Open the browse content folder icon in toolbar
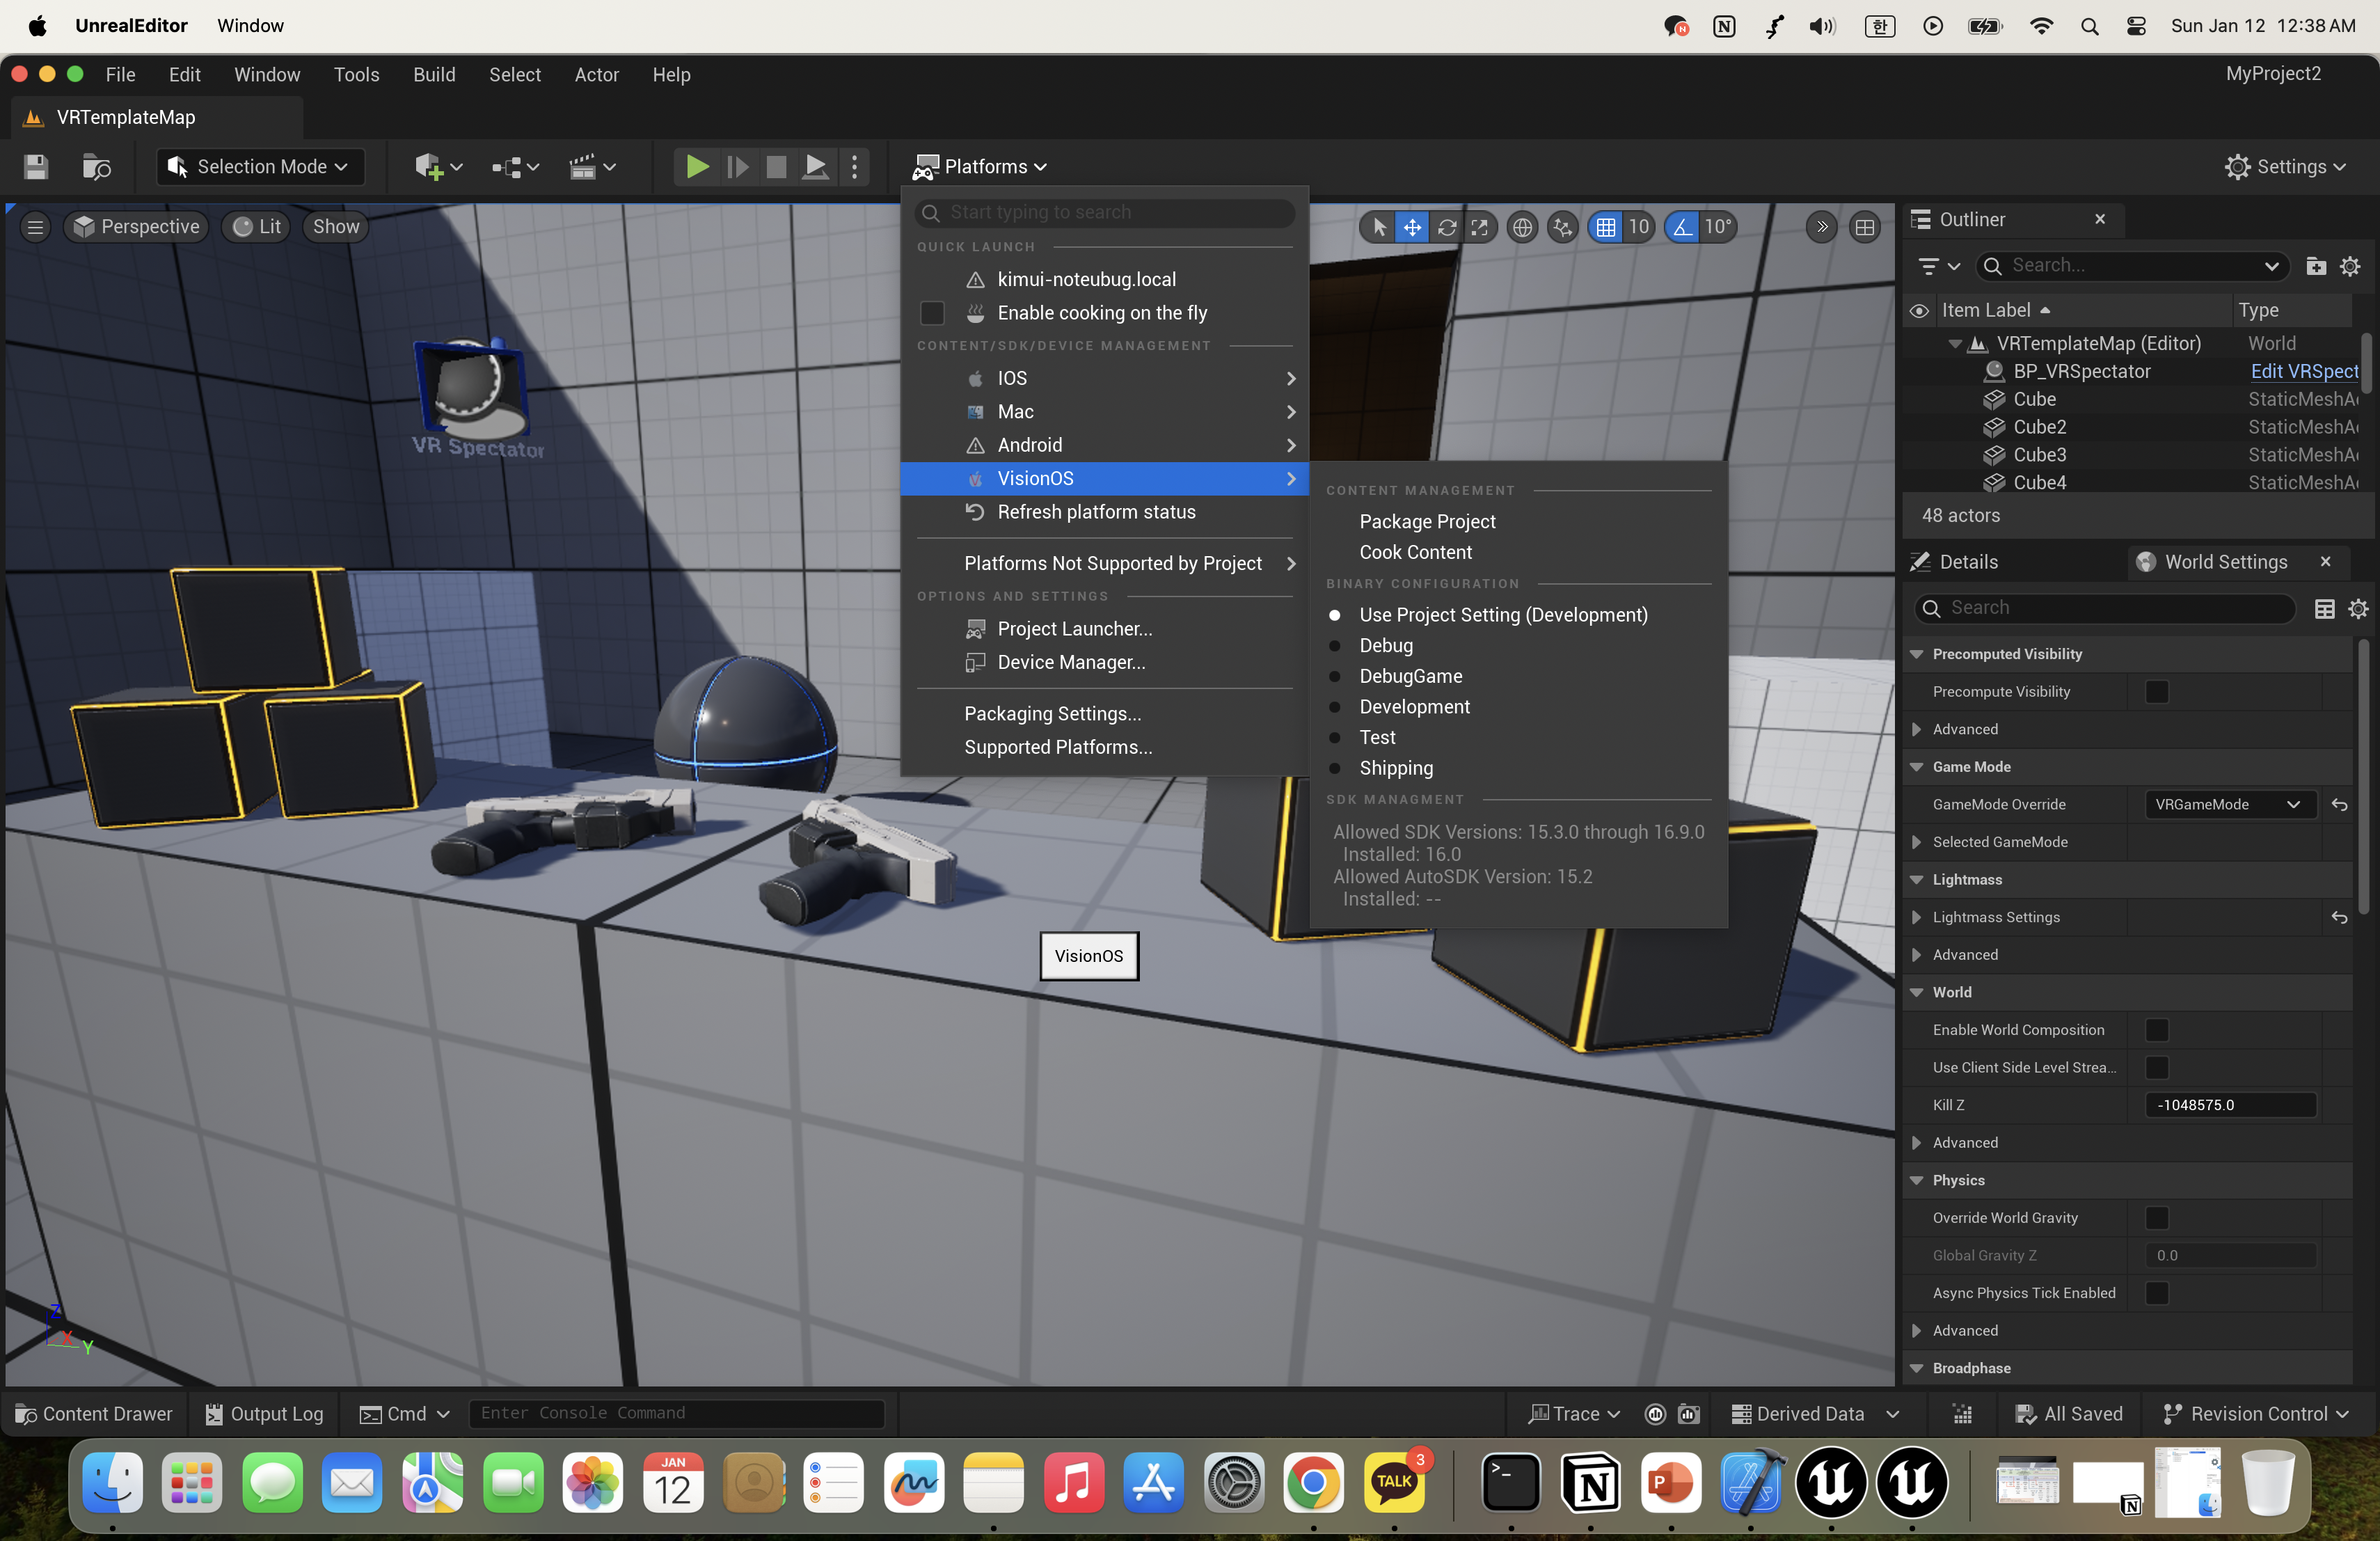Screen dimensions: 2380x1541 (96, 167)
